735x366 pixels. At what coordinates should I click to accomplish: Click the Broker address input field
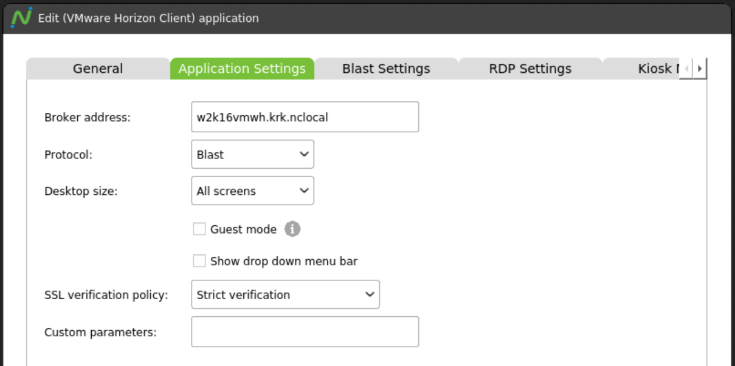tap(305, 117)
